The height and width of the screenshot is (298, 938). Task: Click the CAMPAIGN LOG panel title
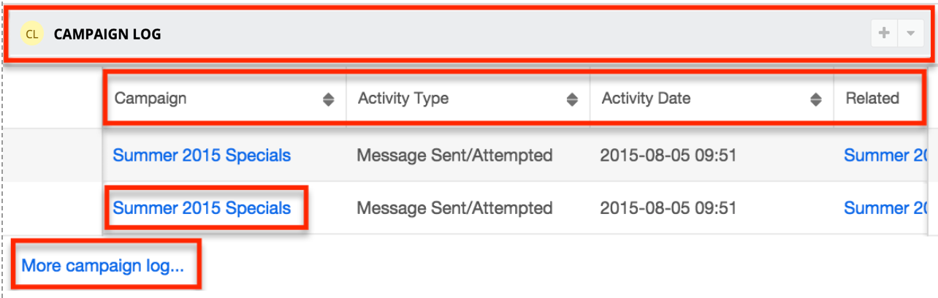click(x=107, y=34)
